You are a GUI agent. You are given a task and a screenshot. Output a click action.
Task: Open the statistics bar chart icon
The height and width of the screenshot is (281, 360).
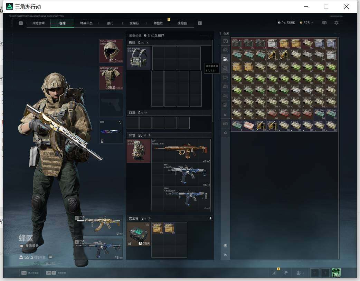(274, 273)
